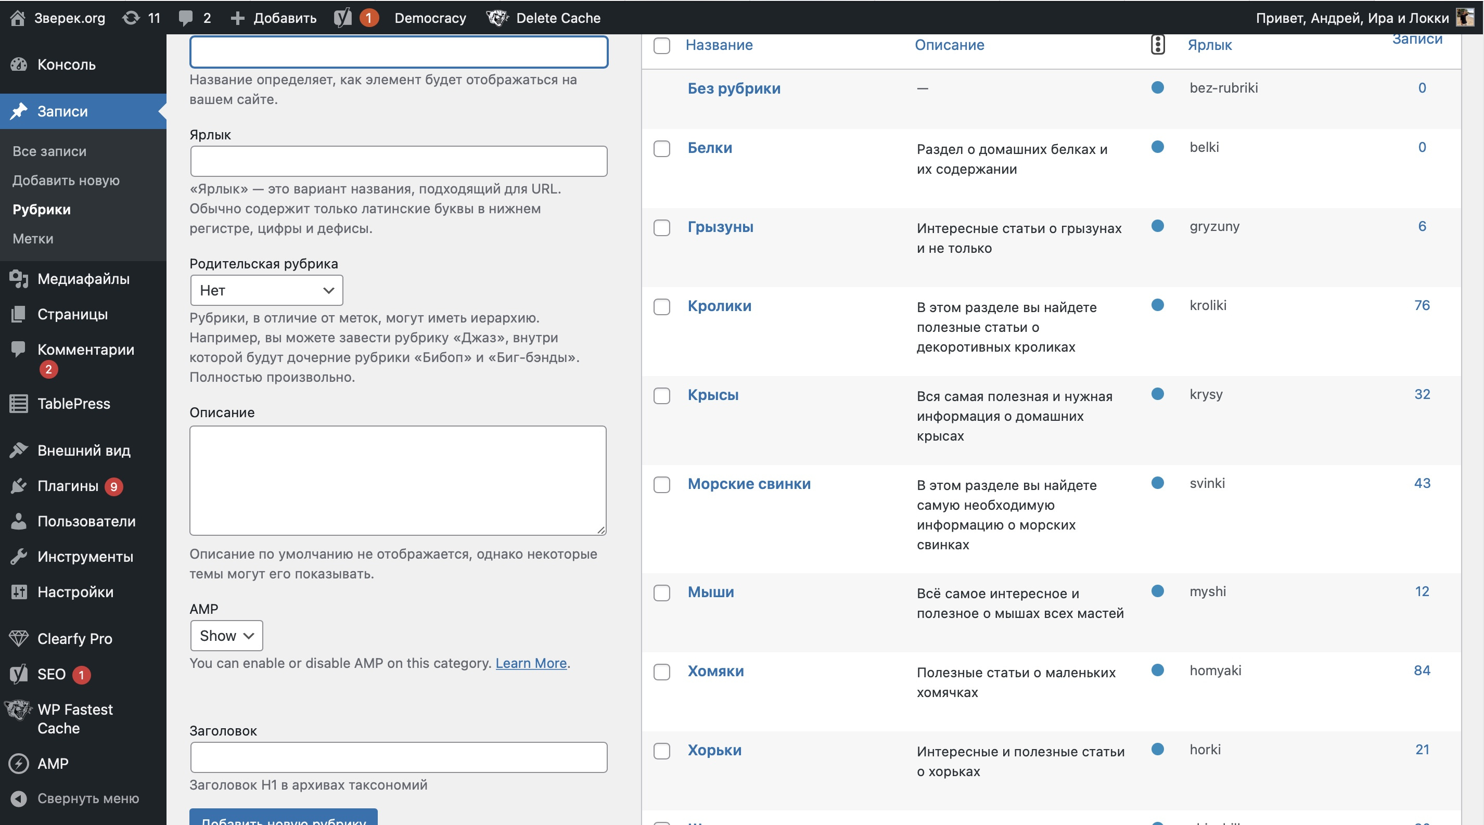
Task: View 84 posts in Хомяки
Action: point(1422,670)
